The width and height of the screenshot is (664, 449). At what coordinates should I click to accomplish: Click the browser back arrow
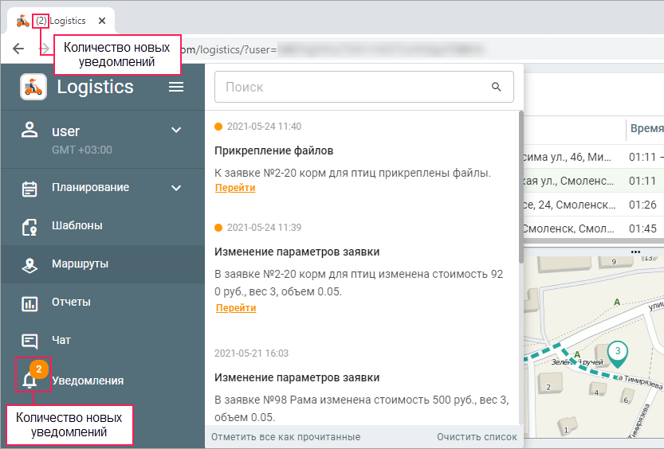pyautogui.click(x=18, y=49)
